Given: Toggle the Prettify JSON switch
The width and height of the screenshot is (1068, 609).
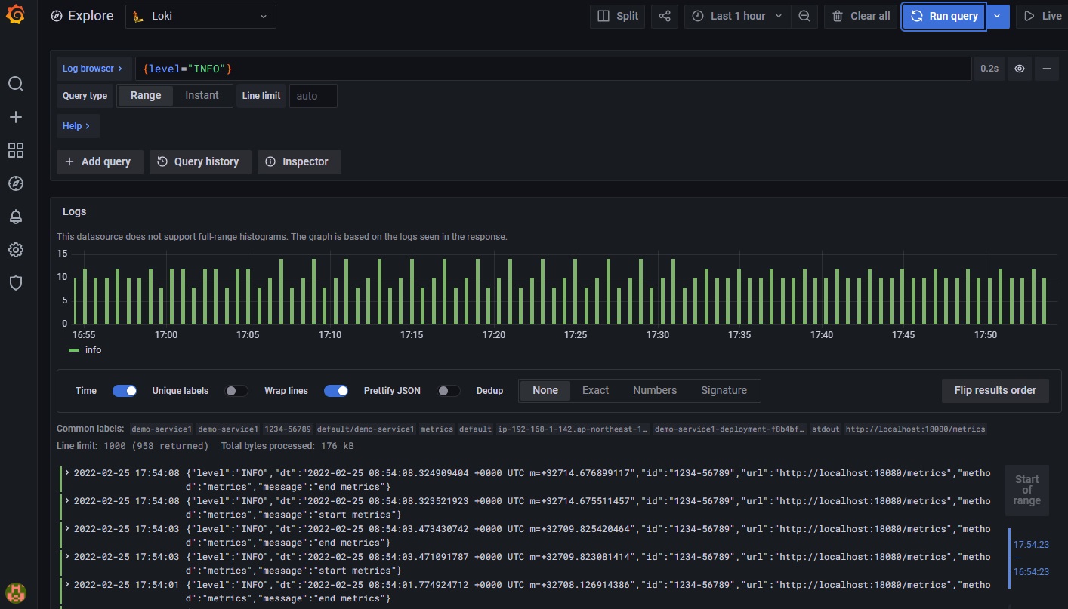Looking at the screenshot, I should [x=449, y=391].
